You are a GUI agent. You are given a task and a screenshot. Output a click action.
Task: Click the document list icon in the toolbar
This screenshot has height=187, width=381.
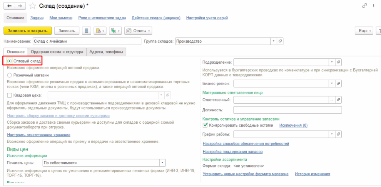pos(87,31)
